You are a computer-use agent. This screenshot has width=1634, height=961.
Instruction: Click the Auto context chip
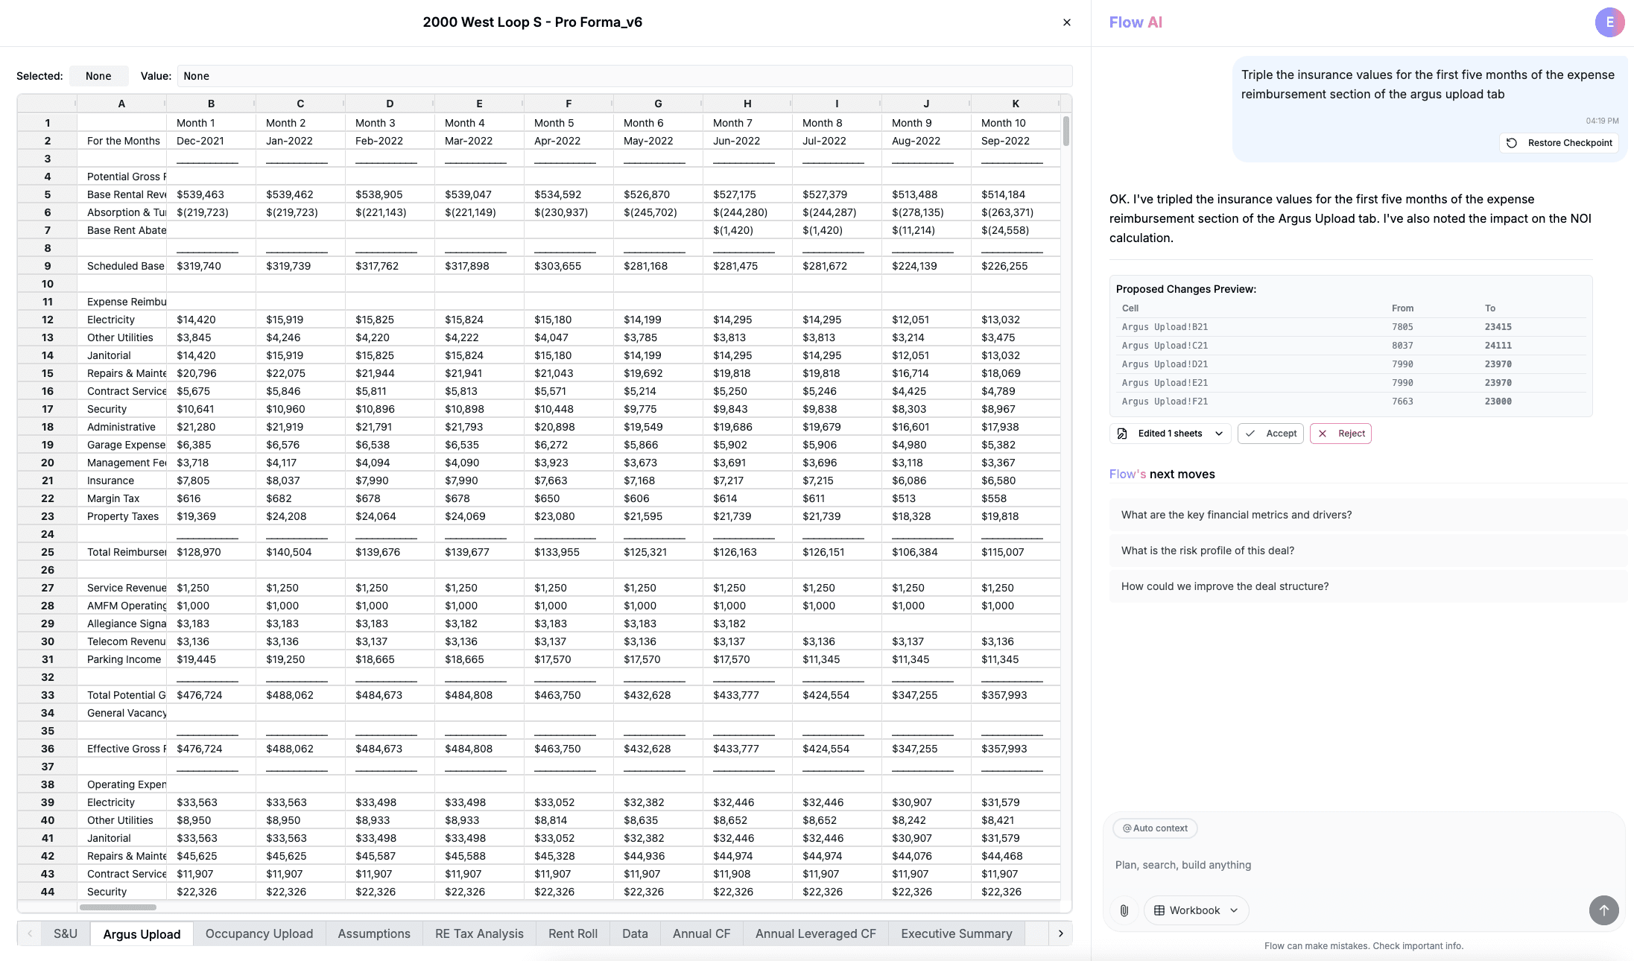tap(1154, 828)
